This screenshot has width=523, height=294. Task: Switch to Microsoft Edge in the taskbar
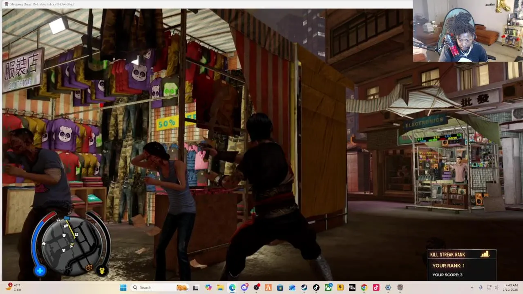[x=232, y=287]
